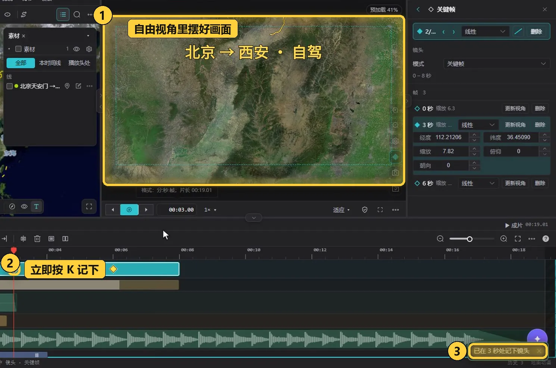The image size is (556, 368).
Task: Select the 本时间线 filter tab
Action: click(x=50, y=63)
